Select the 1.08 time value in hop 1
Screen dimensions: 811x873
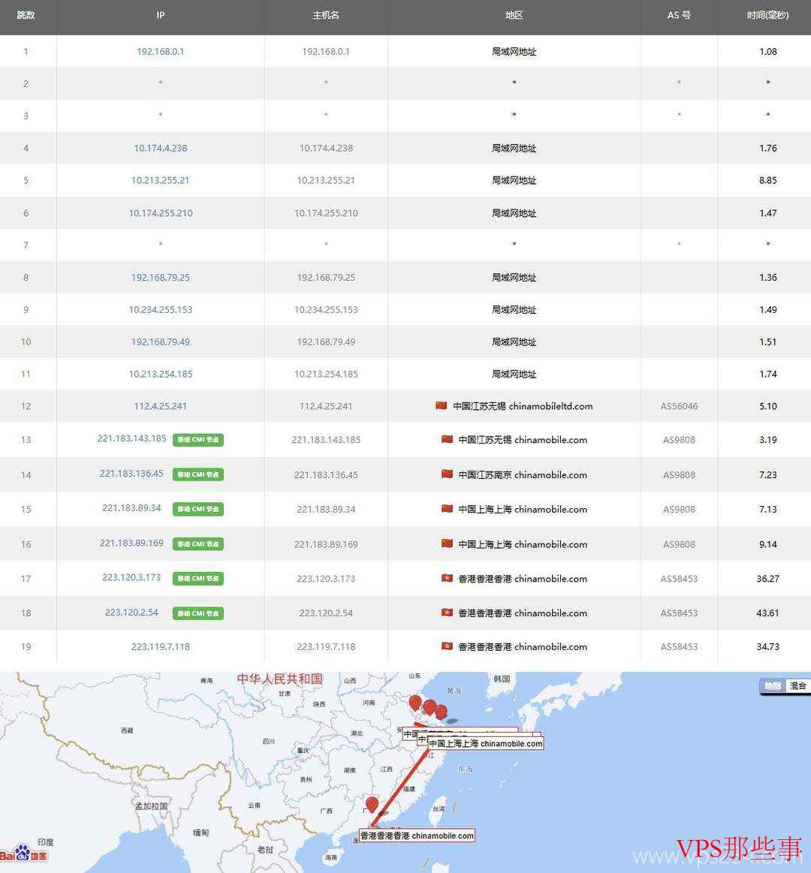(767, 51)
